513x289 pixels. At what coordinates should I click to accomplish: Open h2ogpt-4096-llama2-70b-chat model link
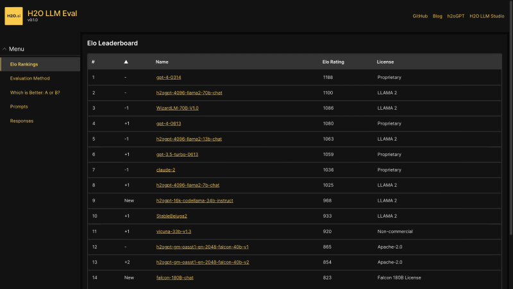tap(190, 92)
